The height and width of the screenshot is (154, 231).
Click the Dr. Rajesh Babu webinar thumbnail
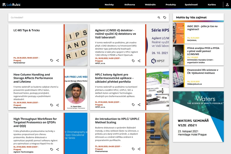[76, 89]
